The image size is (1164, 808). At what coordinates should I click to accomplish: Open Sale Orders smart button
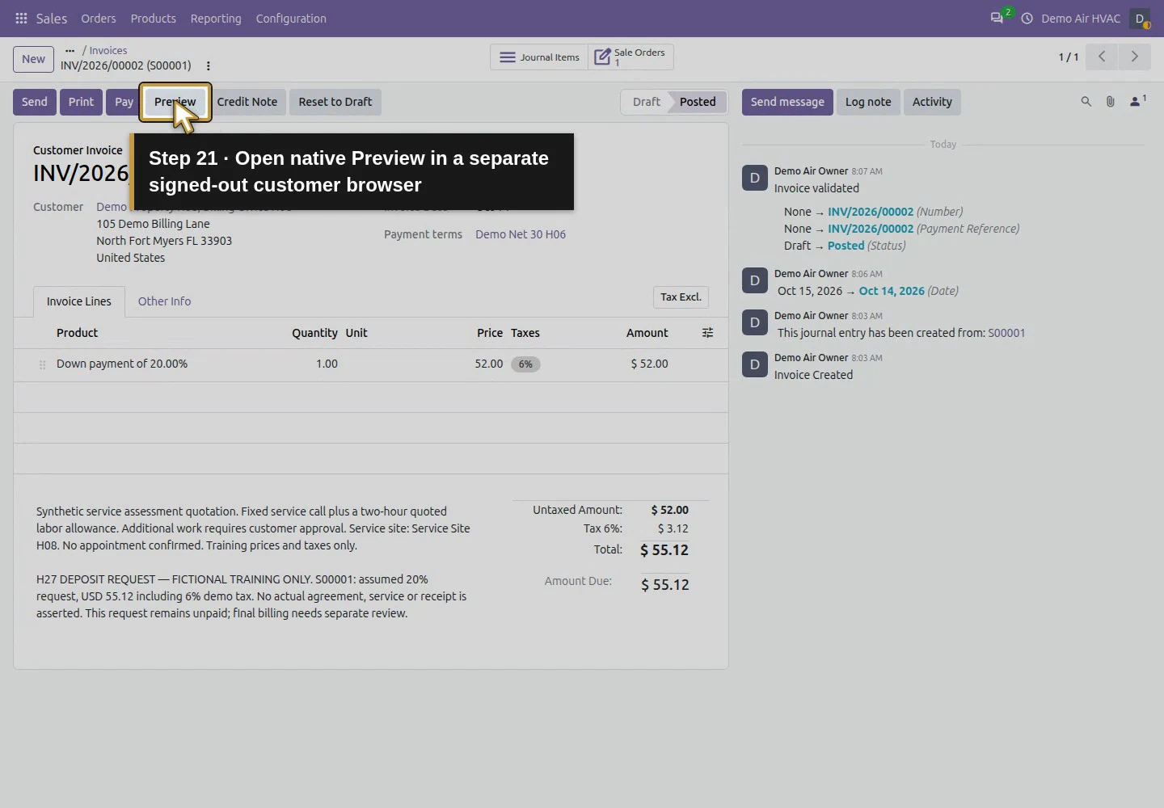(x=630, y=57)
